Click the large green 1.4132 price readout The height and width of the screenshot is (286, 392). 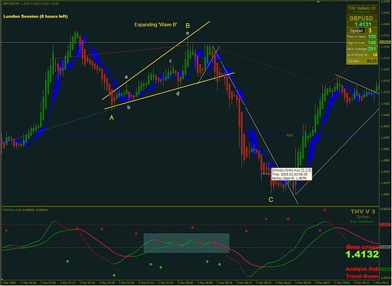362,255
